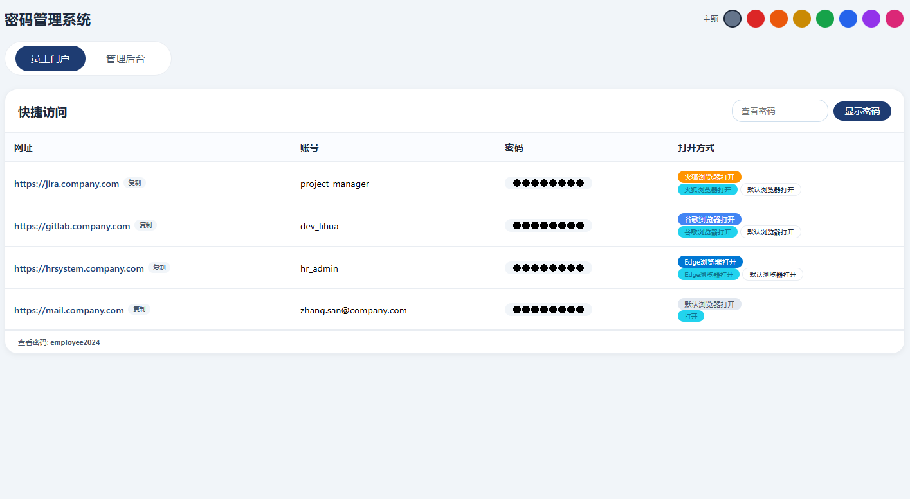
Task: Choose the orange theme color swatch
Action: (x=779, y=19)
